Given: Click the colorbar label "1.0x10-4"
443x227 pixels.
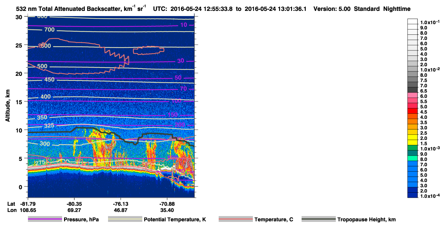Looking at the screenshot, I should click(x=430, y=196).
